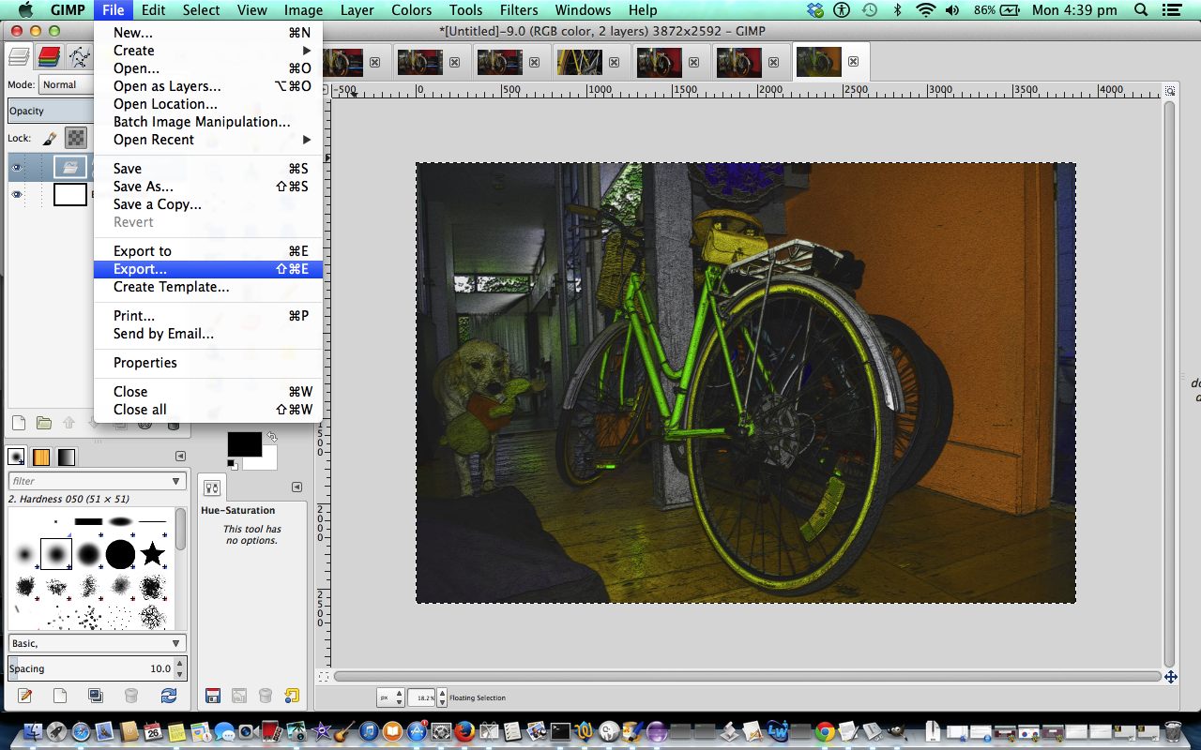Toggle the lock pixels paintbrush icon
This screenshot has height=750, width=1201.
click(50, 138)
